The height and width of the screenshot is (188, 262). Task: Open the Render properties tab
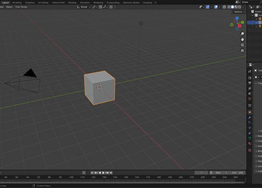[249, 78]
